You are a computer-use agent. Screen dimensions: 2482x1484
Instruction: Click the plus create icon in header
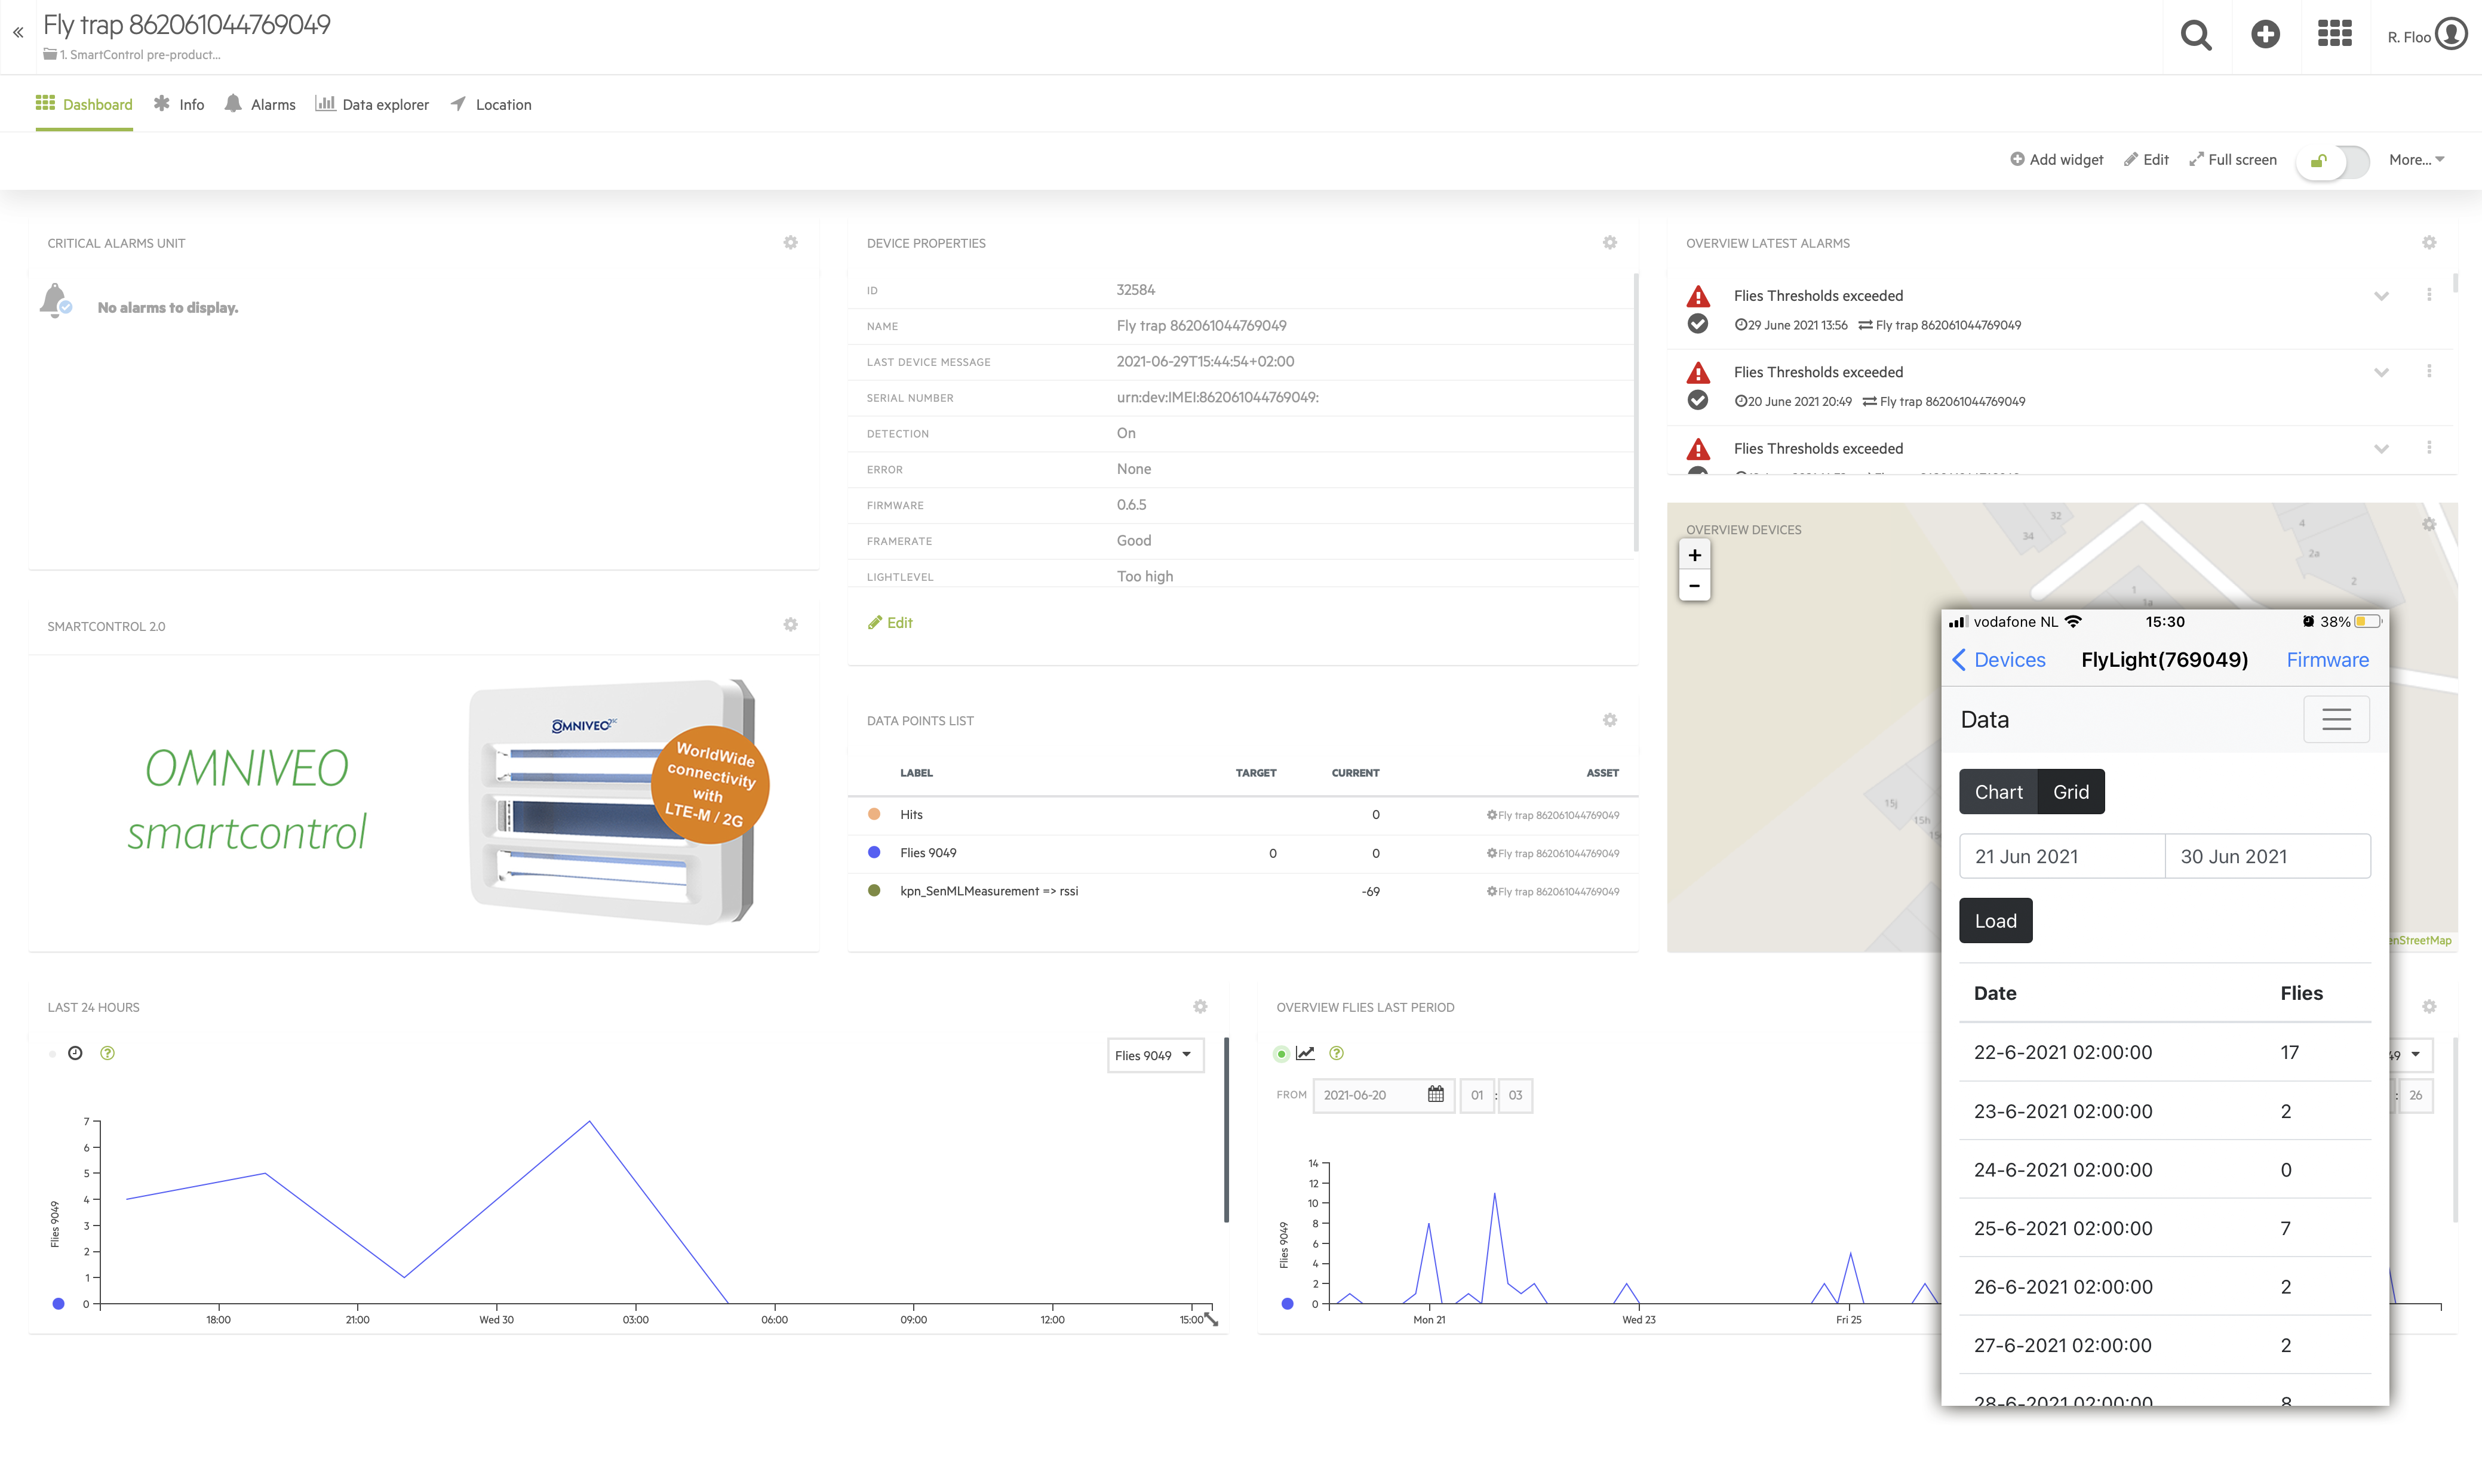[x=2265, y=35]
